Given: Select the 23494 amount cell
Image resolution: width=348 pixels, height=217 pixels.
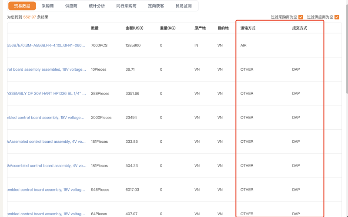Looking at the screenshot, I should pos(131,118).
